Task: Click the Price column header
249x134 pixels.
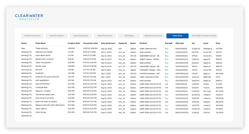Action: coord(218,43)
